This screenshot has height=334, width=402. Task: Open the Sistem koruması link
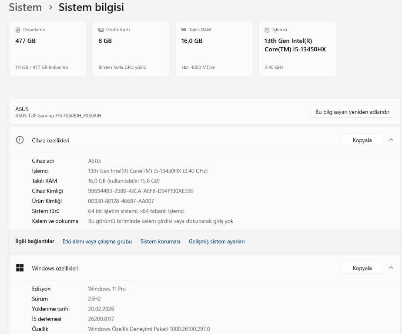pos(160,241)
